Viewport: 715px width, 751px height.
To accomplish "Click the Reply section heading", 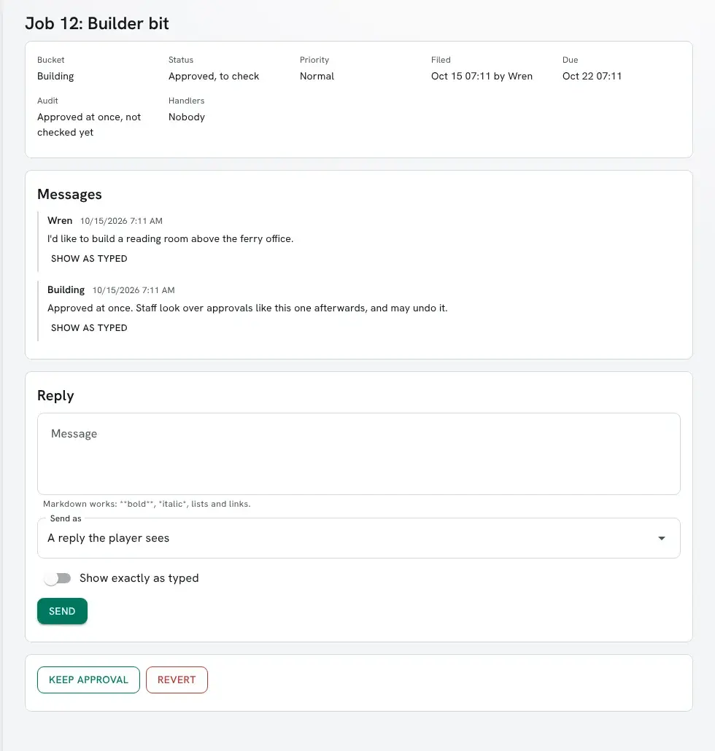I will (55, 396).
